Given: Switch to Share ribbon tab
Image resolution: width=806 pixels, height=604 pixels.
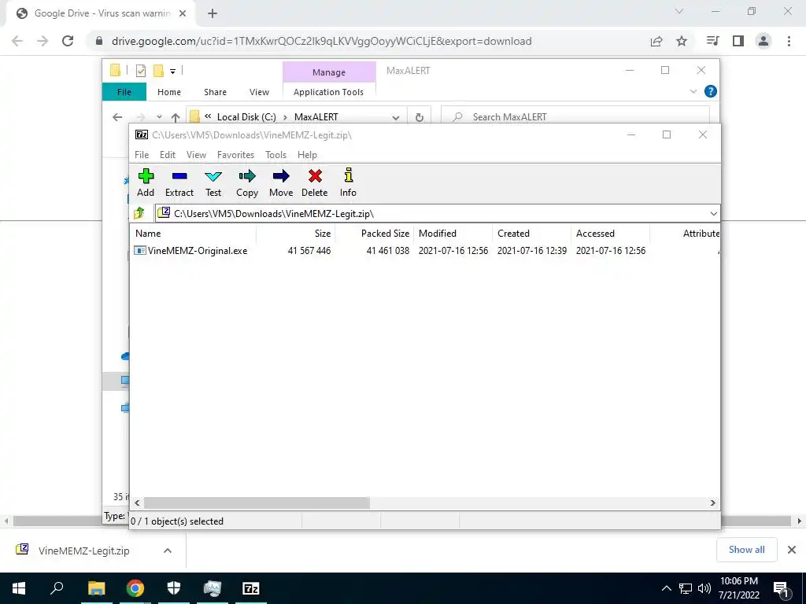Looking at the screenshot, I should tap(215, 92).
